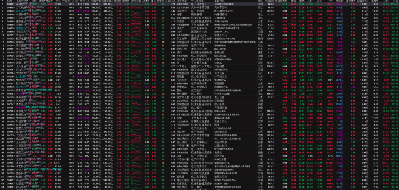
Task: Click the 有机硅 industry cell
Action: (x=180, y=176)
